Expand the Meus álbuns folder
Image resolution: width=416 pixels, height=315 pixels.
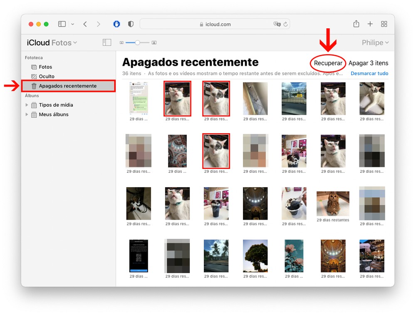27,114
